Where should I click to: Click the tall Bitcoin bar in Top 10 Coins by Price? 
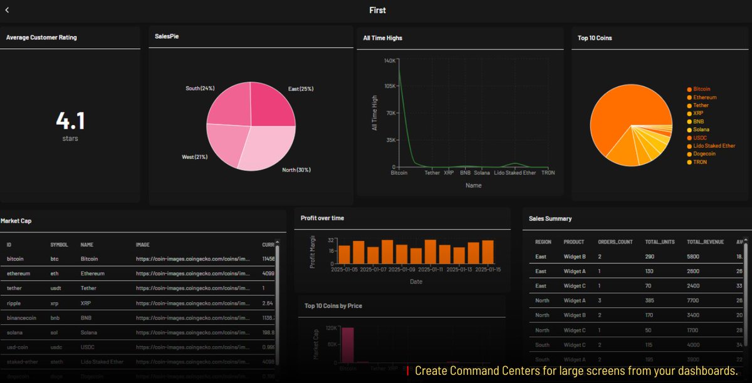pyautogui.click(x=348, y=344)
